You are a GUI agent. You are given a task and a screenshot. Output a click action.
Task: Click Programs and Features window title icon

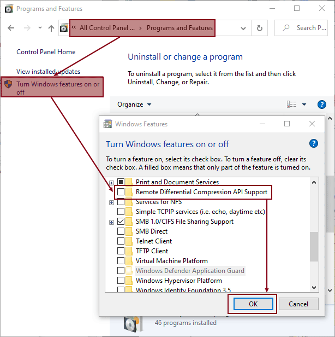coord(9,9)
